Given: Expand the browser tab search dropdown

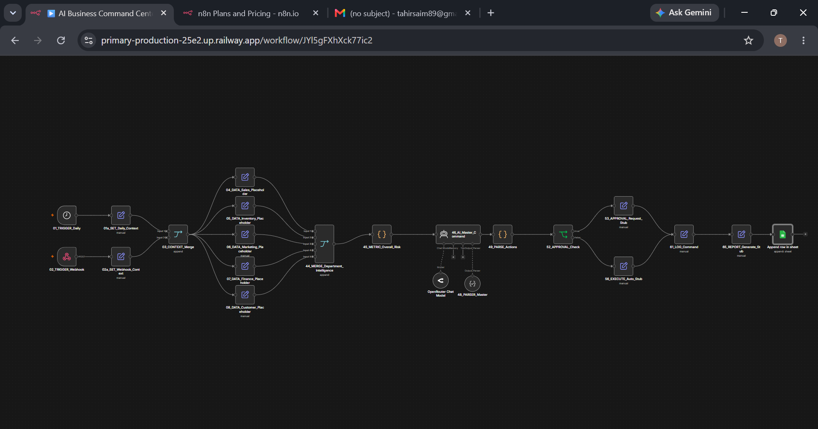Looking at the screenshot, I should [13, 13].
